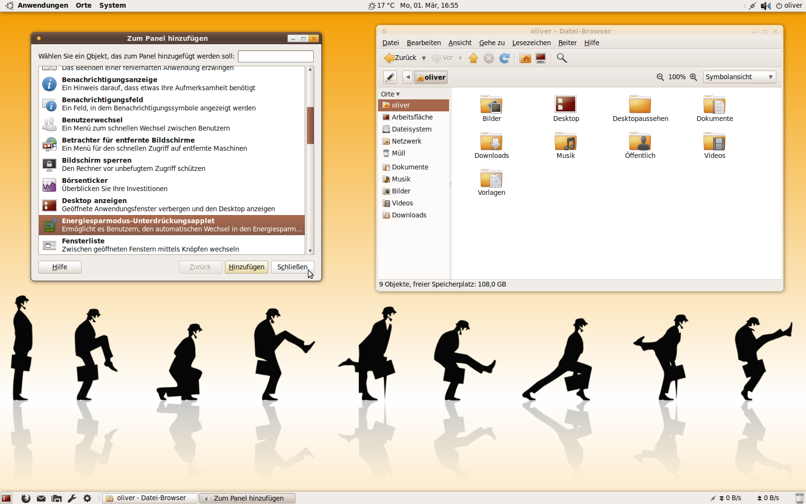Click the applet list scrollbar handle
The image size is (806, 504).
[310, 125]
